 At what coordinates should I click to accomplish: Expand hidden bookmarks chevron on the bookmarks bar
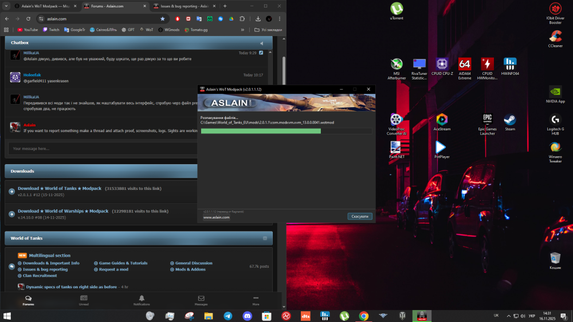pos(242,30)
